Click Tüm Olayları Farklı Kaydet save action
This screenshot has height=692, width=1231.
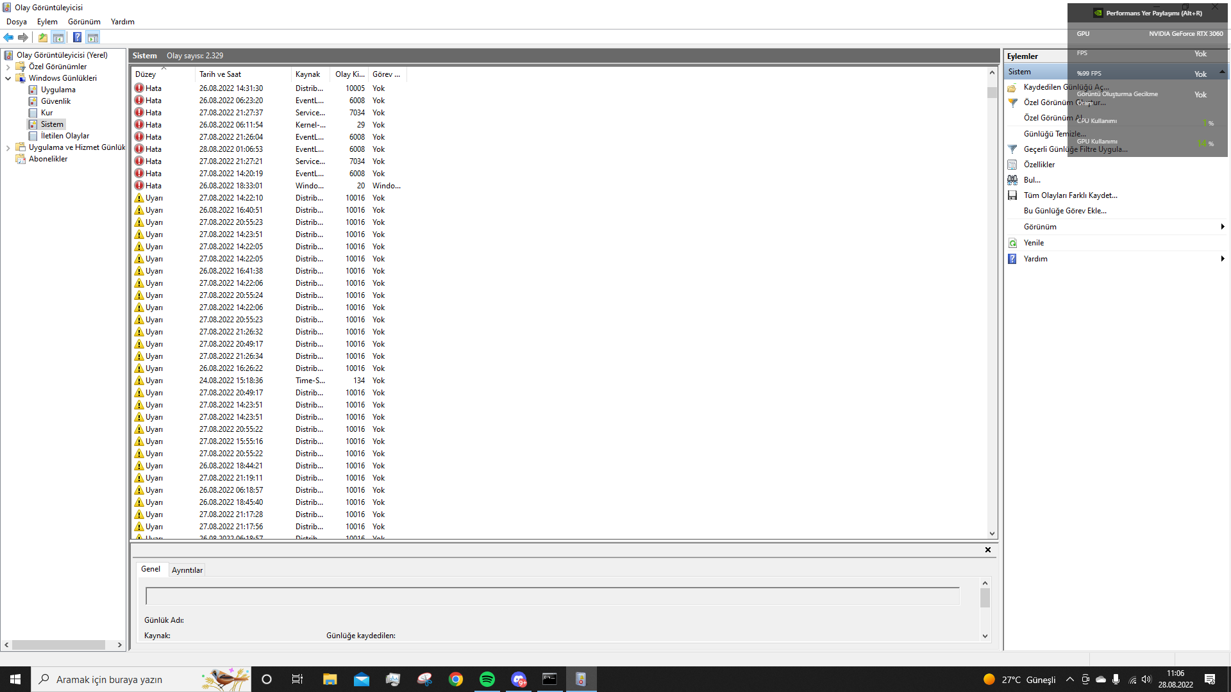tap(1070, 195)
